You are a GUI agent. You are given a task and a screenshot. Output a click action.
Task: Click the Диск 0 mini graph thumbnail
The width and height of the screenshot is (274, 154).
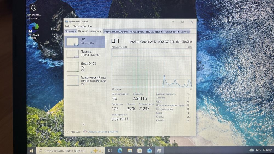pyautogui.click(x=73, y=67)
